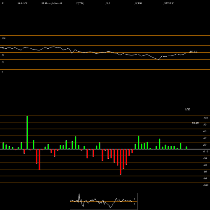Image resolution: width=210 pixels, height=210 pixels.
Task: Click the RSI axis label 50
Action: [3, 55]
